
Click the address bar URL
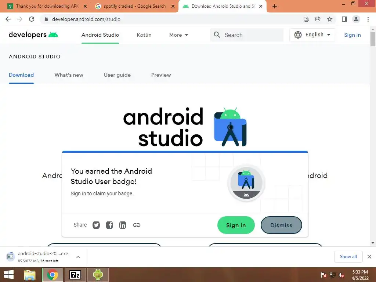pyautogui.click(x=86, y=19)
